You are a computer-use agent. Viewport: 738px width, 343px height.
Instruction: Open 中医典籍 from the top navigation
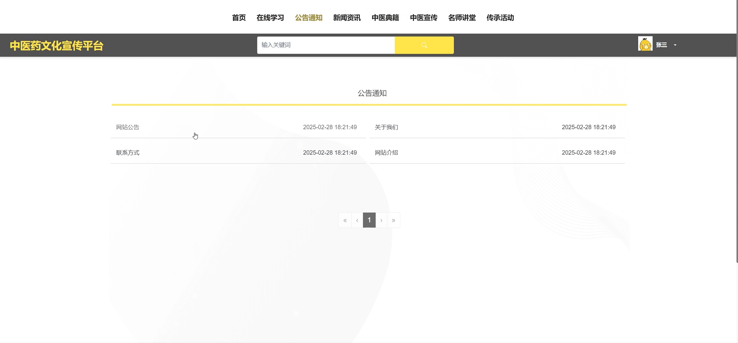tap(385, 18)
